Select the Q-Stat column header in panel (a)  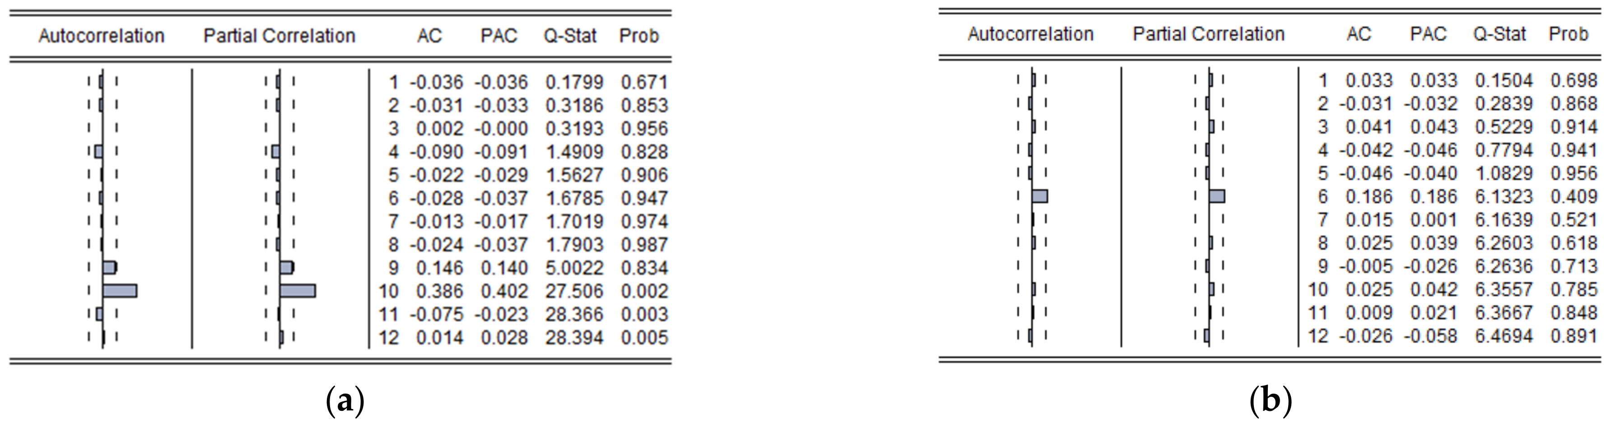(570, 36)
